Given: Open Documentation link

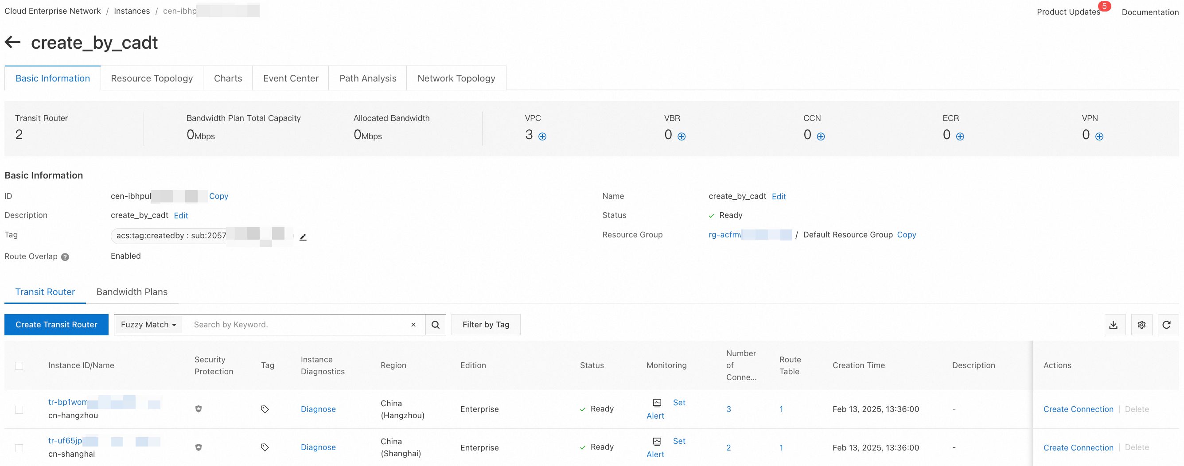Looking at the screenshot, I should [x=1150, y=12].
